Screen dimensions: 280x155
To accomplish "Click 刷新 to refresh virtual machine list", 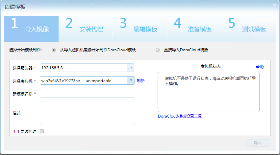I will click(x=140, y=80).
